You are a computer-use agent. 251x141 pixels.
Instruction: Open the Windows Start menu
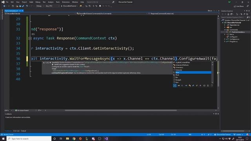(3, 139)
